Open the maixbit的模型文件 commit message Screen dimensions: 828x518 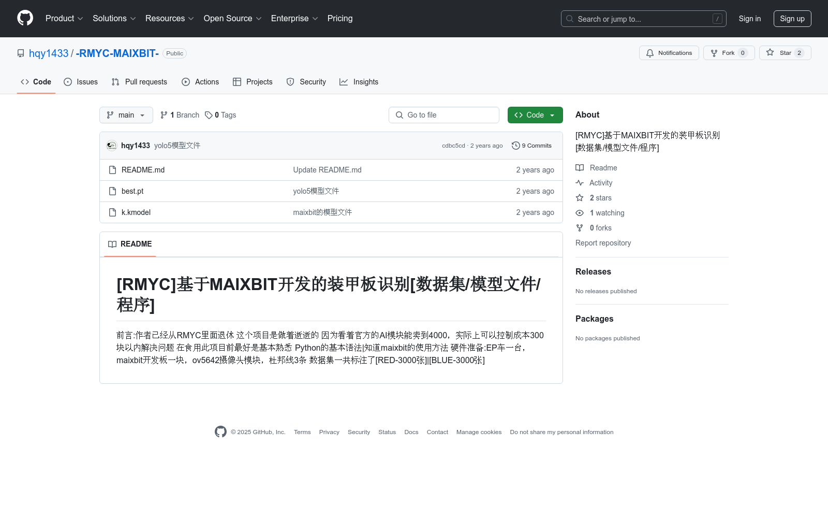pyautogui.click(x=322, y=212)
